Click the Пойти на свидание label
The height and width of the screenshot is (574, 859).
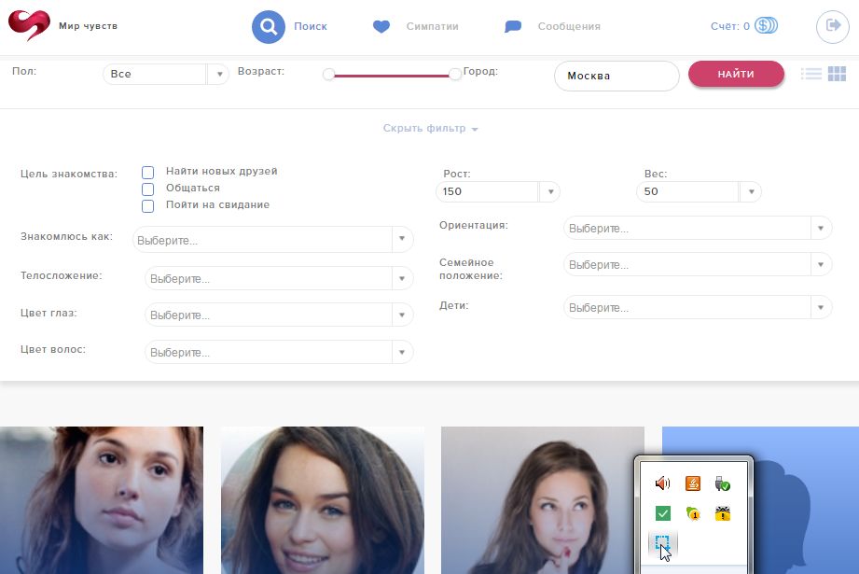[217, 204]
